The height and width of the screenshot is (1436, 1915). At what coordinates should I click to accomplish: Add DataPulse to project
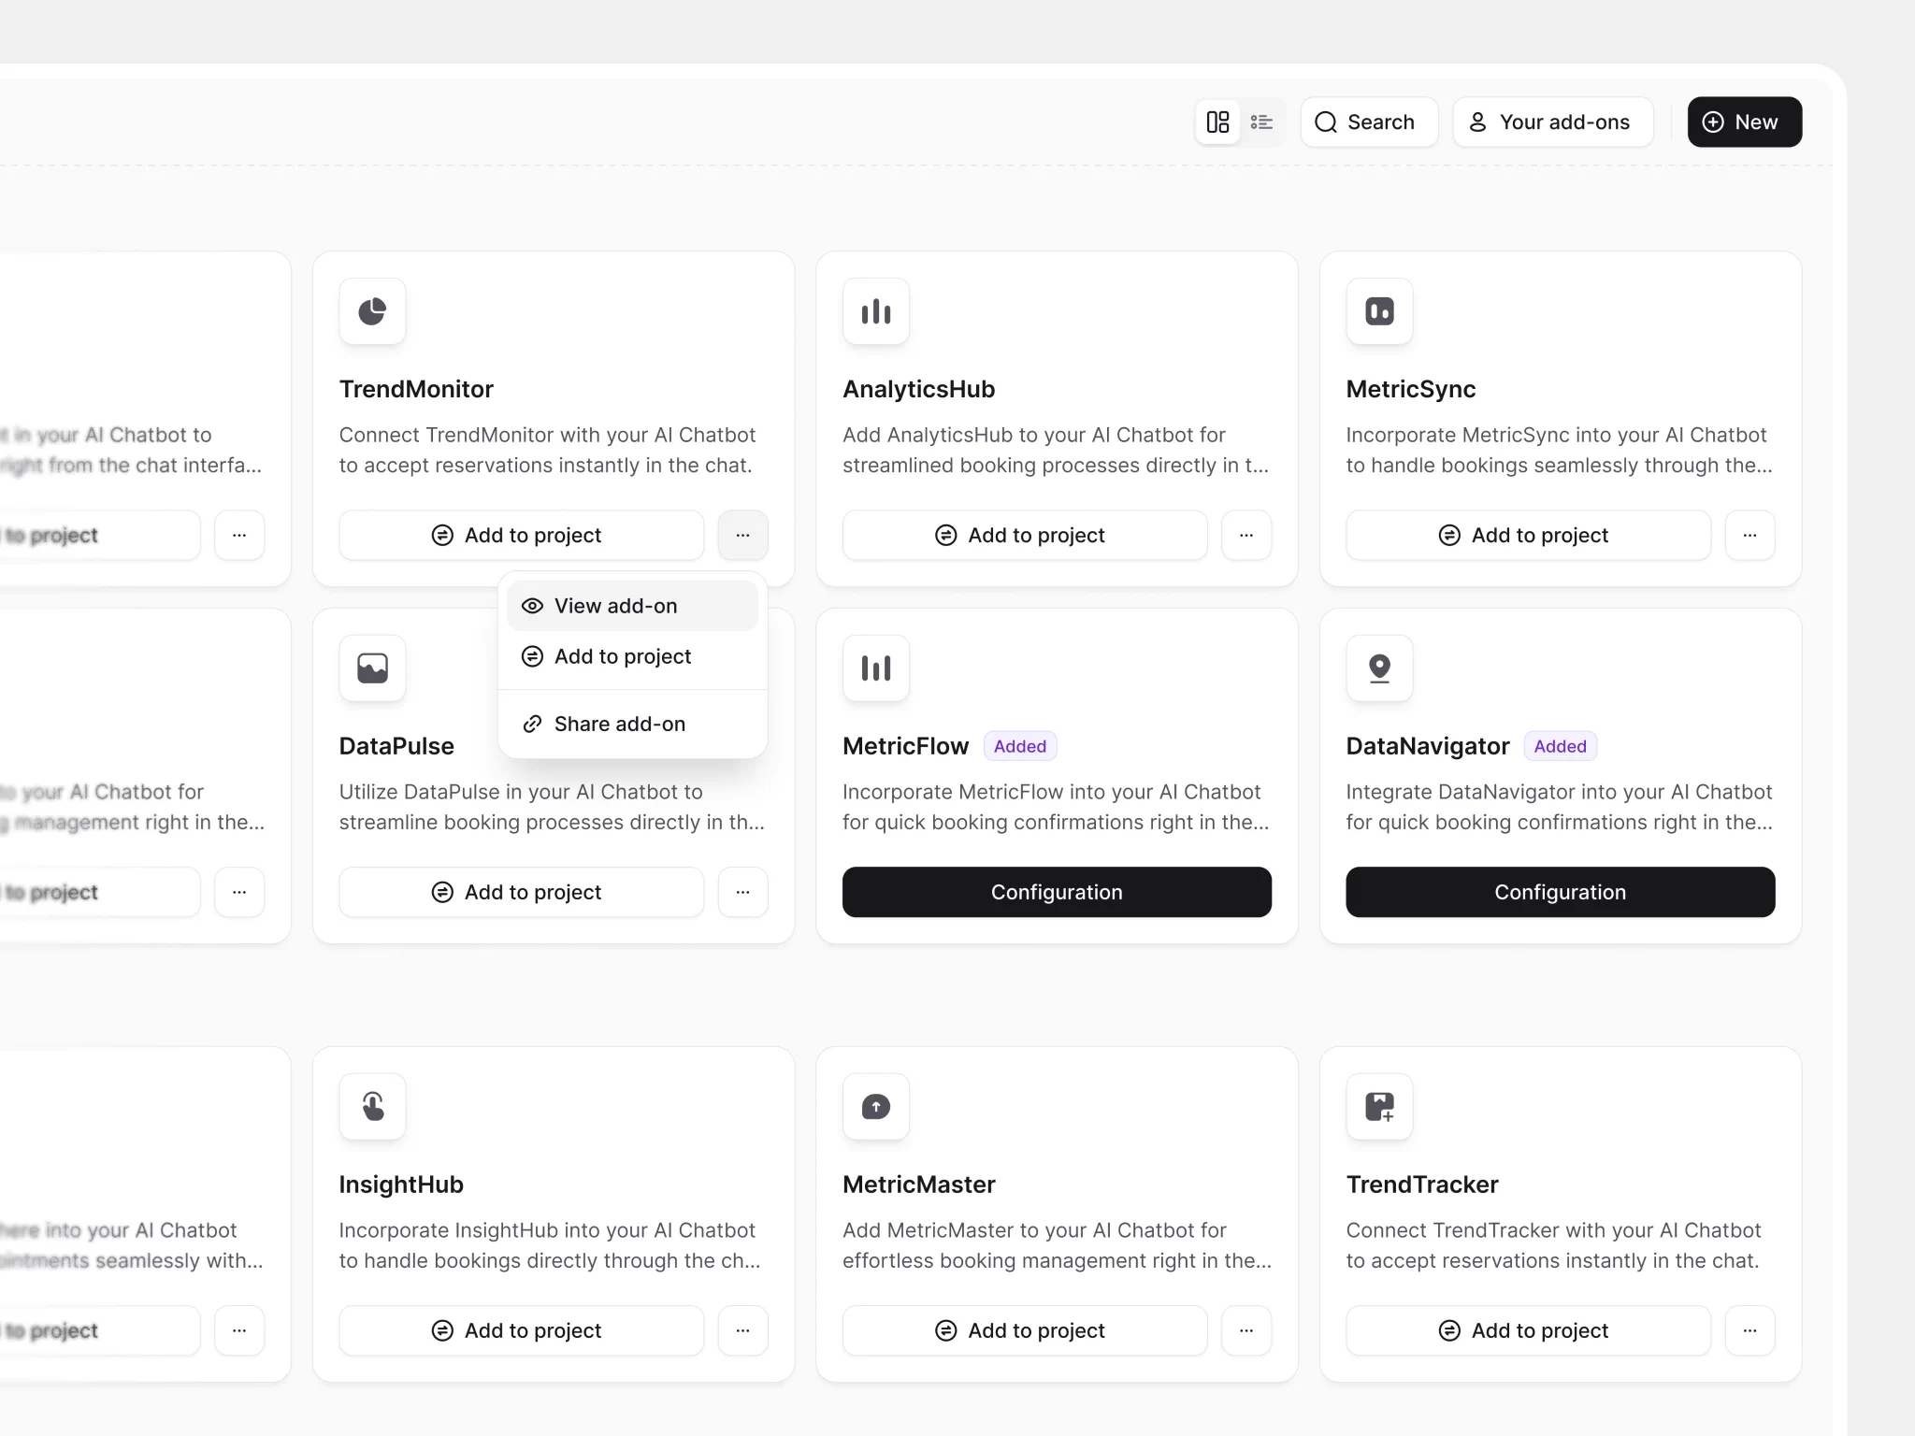pyautogui.click(x=522, y=893)
